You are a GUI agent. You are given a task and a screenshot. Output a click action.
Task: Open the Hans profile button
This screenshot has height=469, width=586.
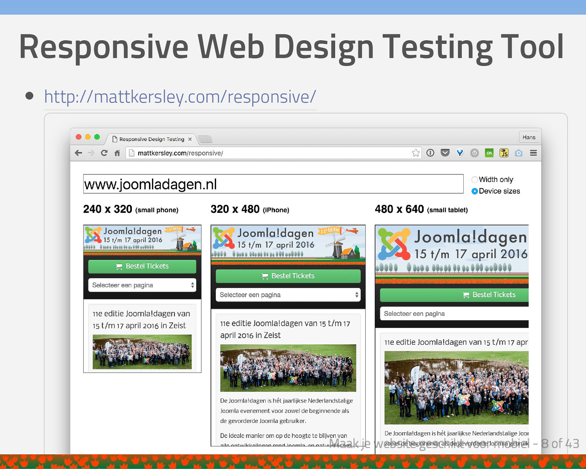[x=529, y=137]
